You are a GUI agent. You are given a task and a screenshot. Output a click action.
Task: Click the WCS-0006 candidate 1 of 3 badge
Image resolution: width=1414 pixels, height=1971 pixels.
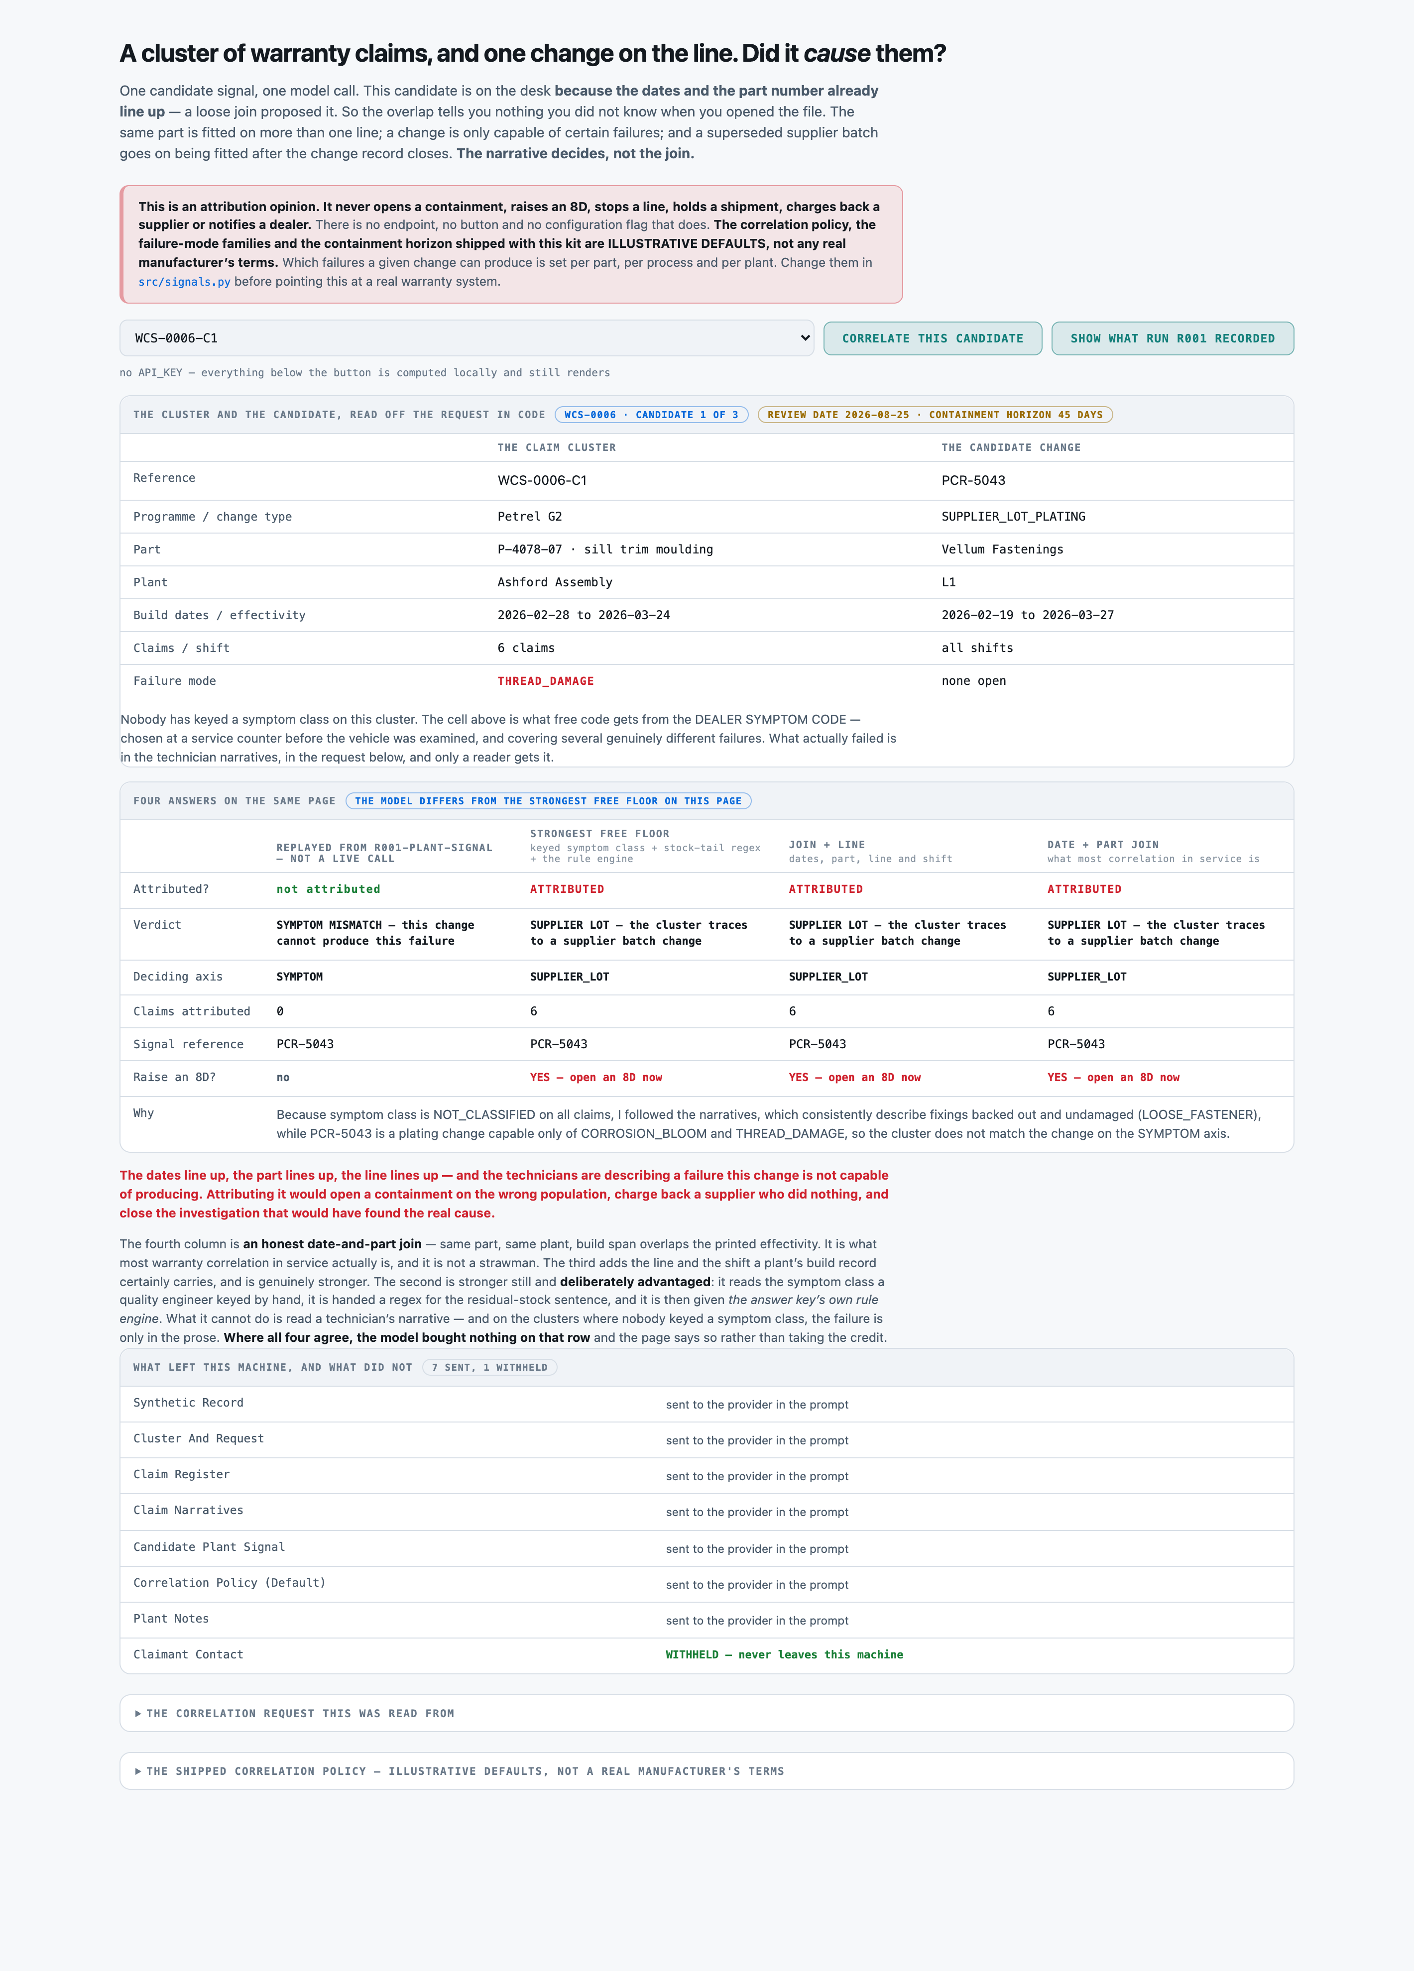click(652, 415)
